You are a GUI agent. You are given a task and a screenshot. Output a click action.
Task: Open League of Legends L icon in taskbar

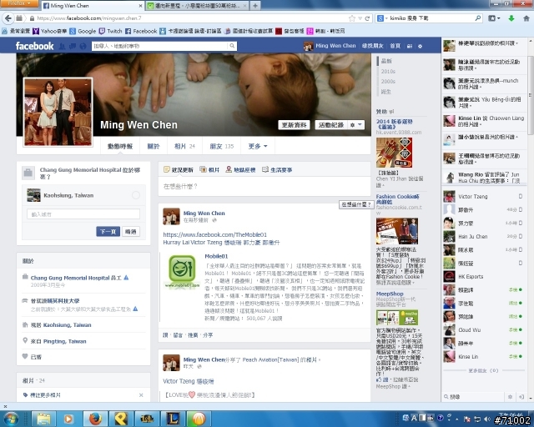173,419
